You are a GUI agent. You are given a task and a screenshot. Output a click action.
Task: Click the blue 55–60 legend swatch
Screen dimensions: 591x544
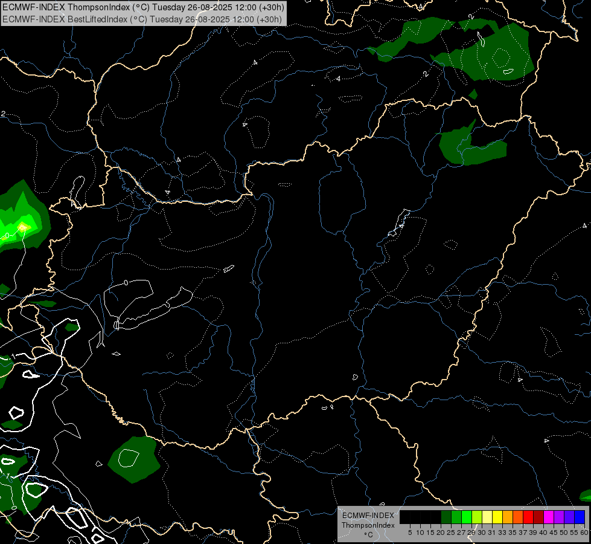pos(580,517)
